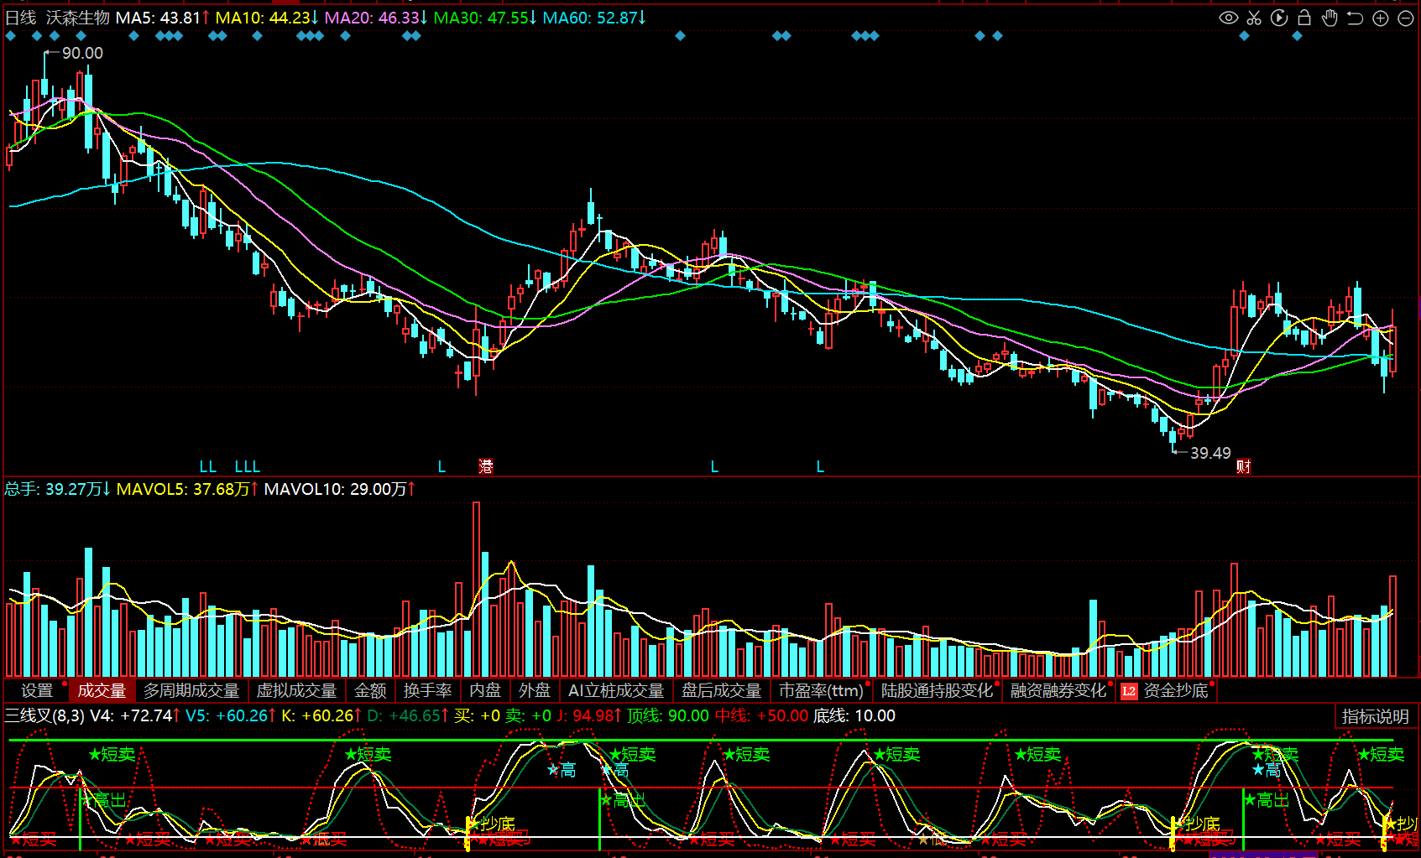Click the K: +60.26 value
Screen dimensions: 1421x858
pos(321,715)
